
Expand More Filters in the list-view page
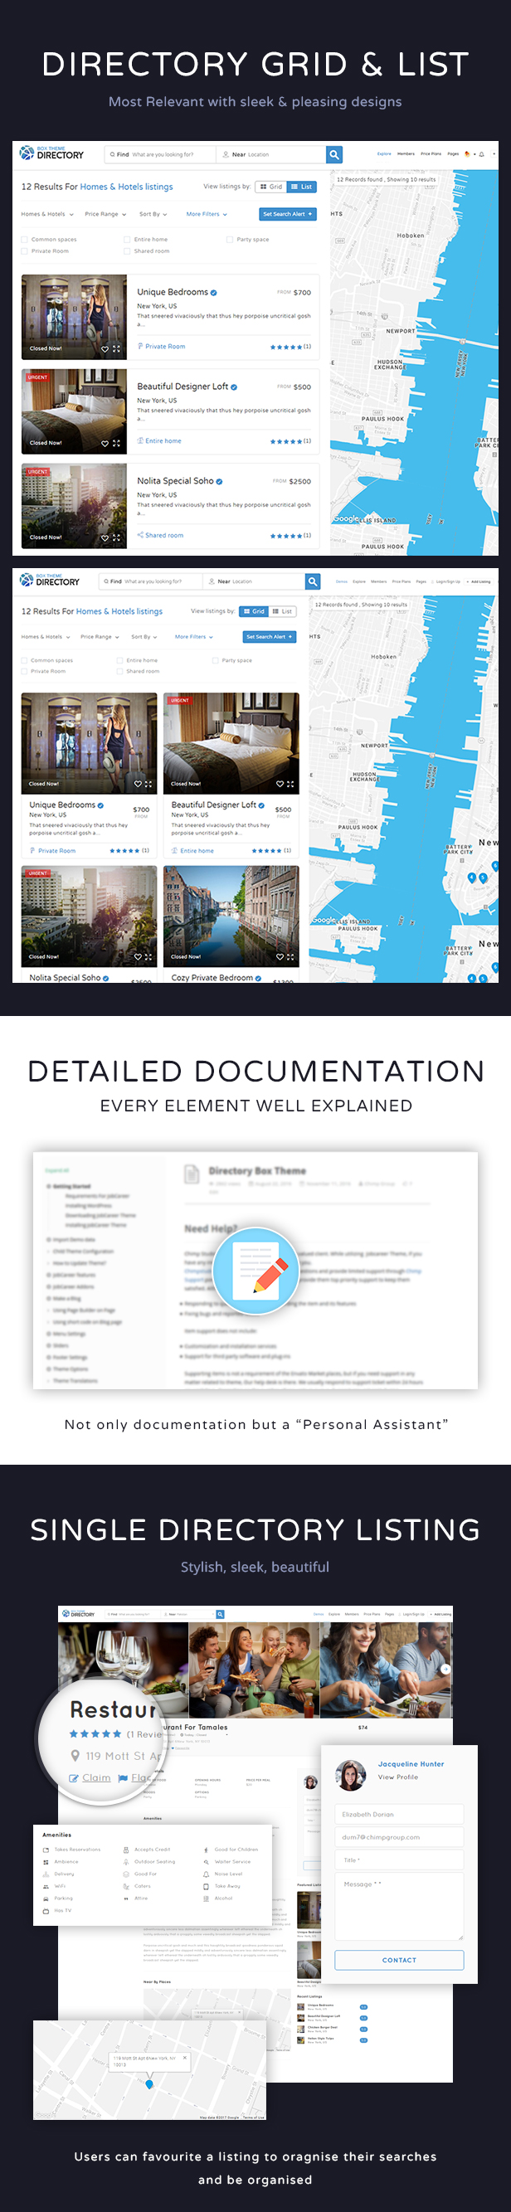coord(207,214)
